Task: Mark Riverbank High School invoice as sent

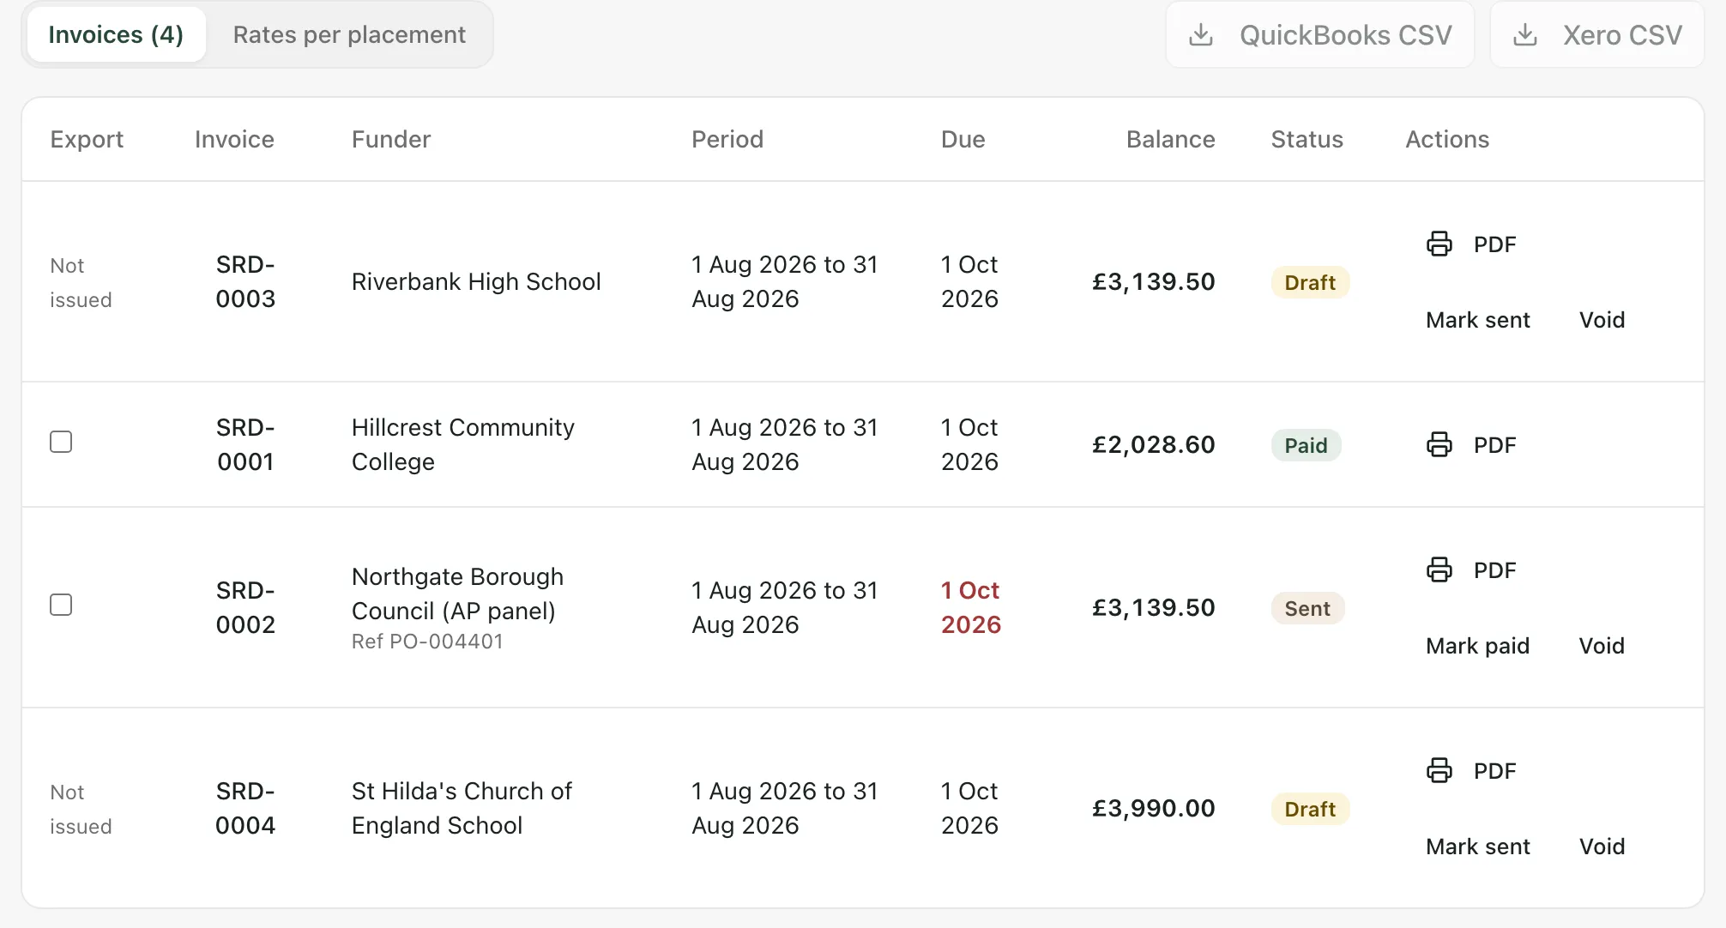Action: (1477, 320)
